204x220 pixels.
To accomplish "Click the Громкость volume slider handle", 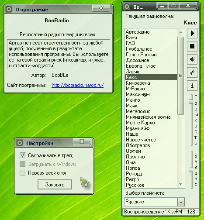I will [x=191, y=101].
